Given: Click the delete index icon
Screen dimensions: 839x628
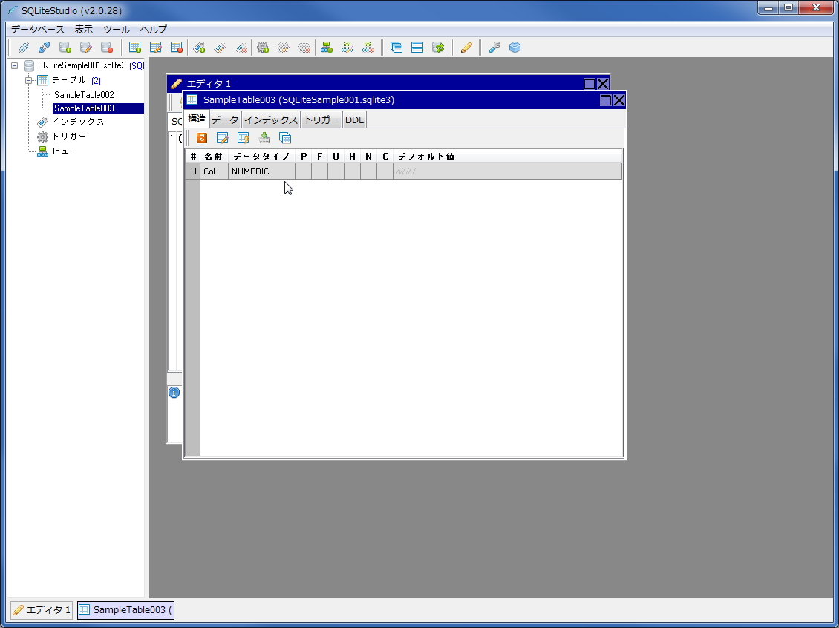Looking at the screenshot, I should pos(241,48).
